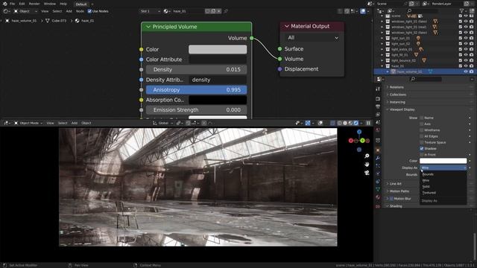Pause viewport render preview
The image size is (477, 268).
click(368, 123)
